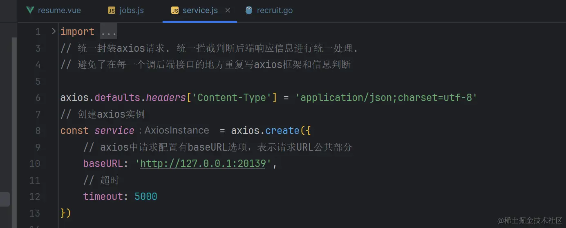Click the timeout value 5000
Image resolution: width=566 pixels, height=228 pixels.
[146, 197]
